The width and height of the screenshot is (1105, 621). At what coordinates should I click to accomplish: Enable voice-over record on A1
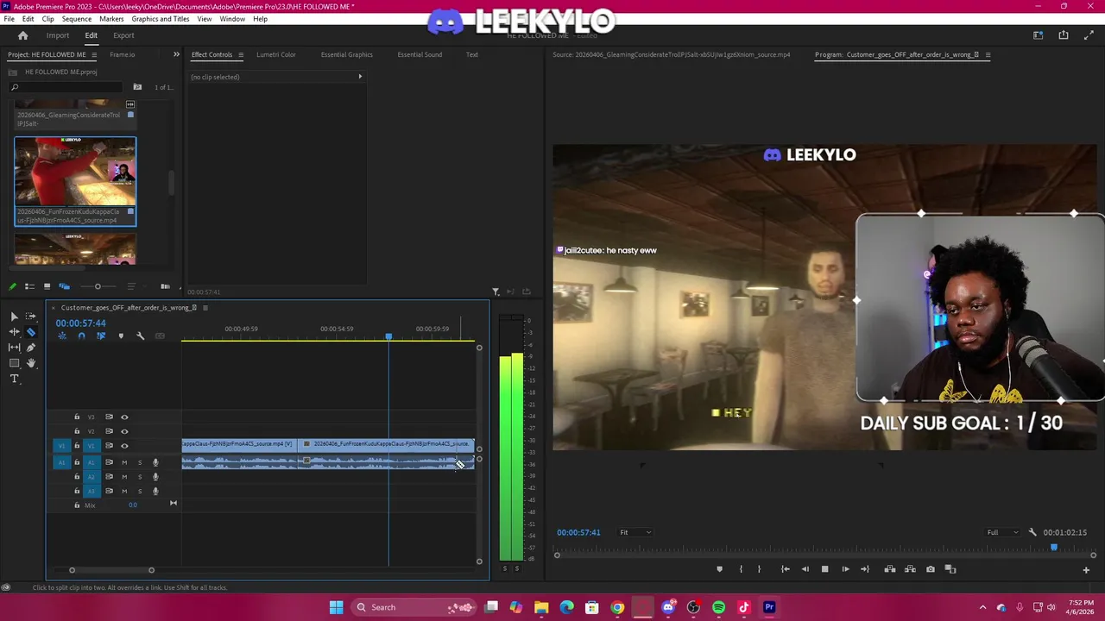[155, 462]
